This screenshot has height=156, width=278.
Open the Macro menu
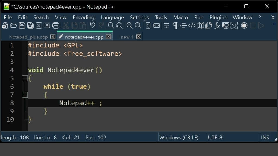181,18
